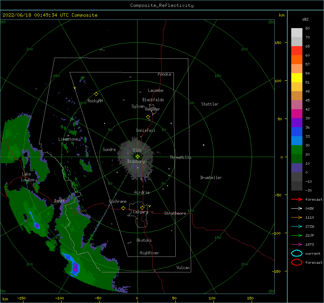Click the RockyMH label
Image resolution: width=324 pixels, height=303 pixels.
[x=95, y=101]
